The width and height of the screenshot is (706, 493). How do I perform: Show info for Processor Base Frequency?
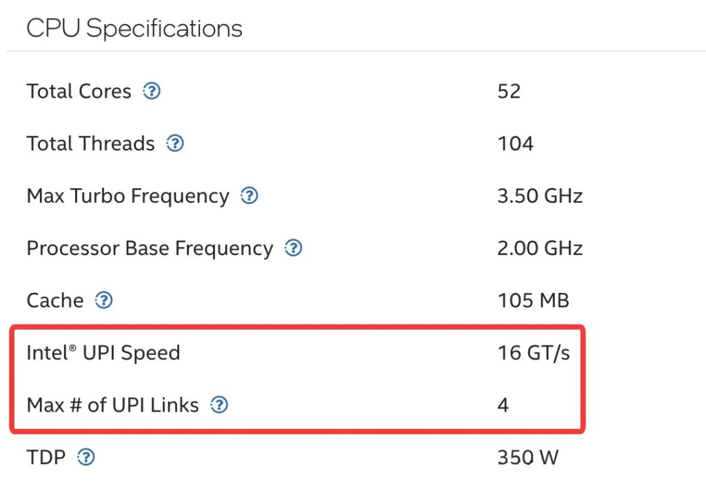coord(294,248)
